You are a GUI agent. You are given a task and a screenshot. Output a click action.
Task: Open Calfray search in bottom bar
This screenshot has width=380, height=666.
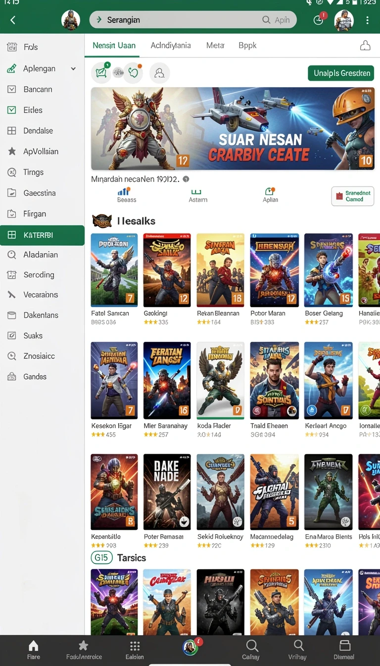(251, 650)
